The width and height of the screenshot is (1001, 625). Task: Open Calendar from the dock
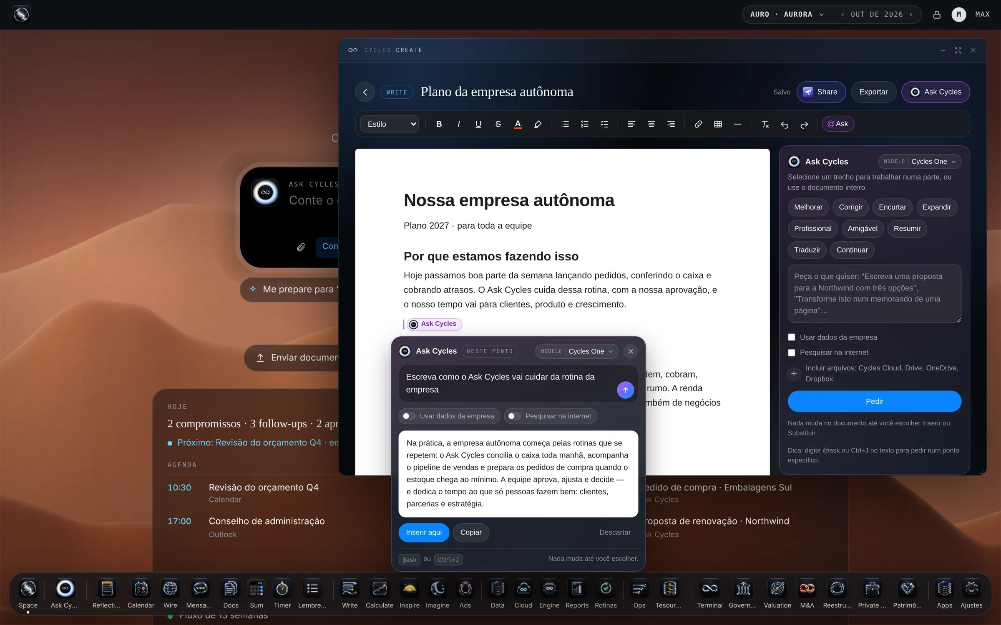[141, 593]
